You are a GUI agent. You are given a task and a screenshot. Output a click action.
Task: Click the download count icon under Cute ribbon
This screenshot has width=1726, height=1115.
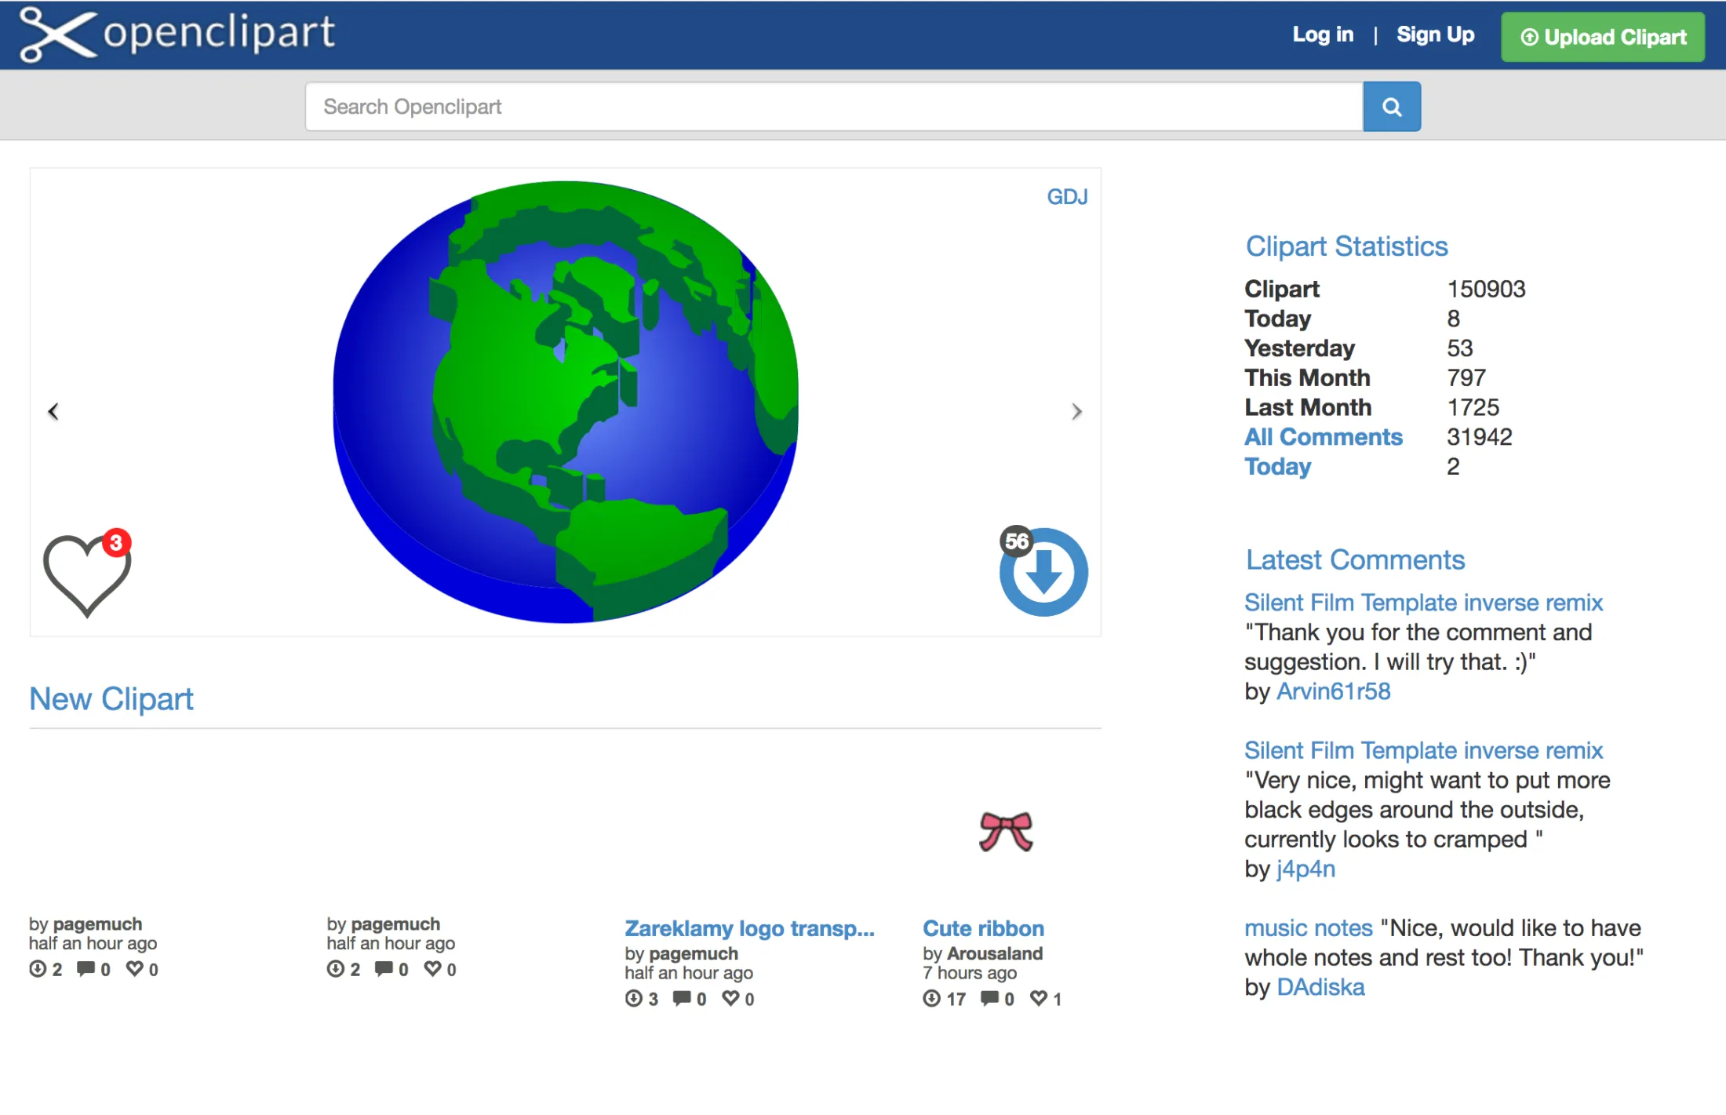click(931, 999)
